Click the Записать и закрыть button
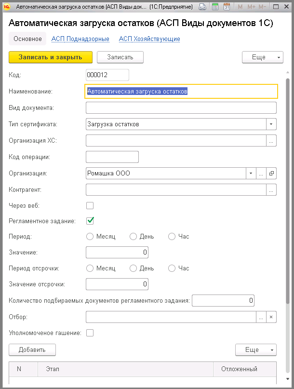Image resolution: width=294 pixels, height=389 pixels. (x=51, y=57)
